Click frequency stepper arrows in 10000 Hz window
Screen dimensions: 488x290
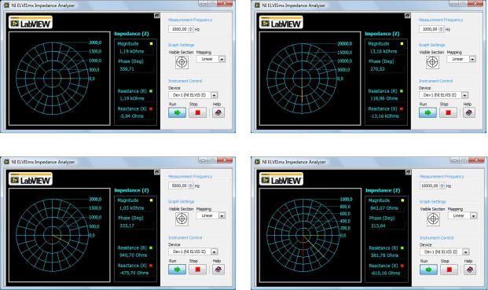click(x=442, y=185)
